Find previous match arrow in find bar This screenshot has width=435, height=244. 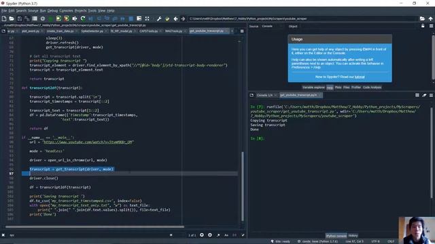[x=202, y=235]
